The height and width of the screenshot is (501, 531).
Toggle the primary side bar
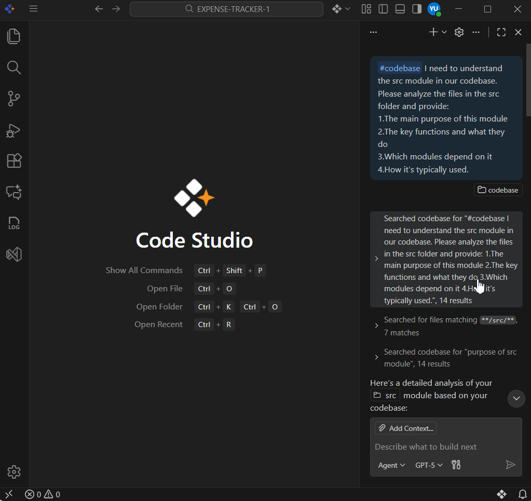[383, 9]
